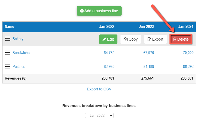Select Sandwiches Jan-2023 value 67,970
This screenshot has height=121, width=198.
coord(148,53)
